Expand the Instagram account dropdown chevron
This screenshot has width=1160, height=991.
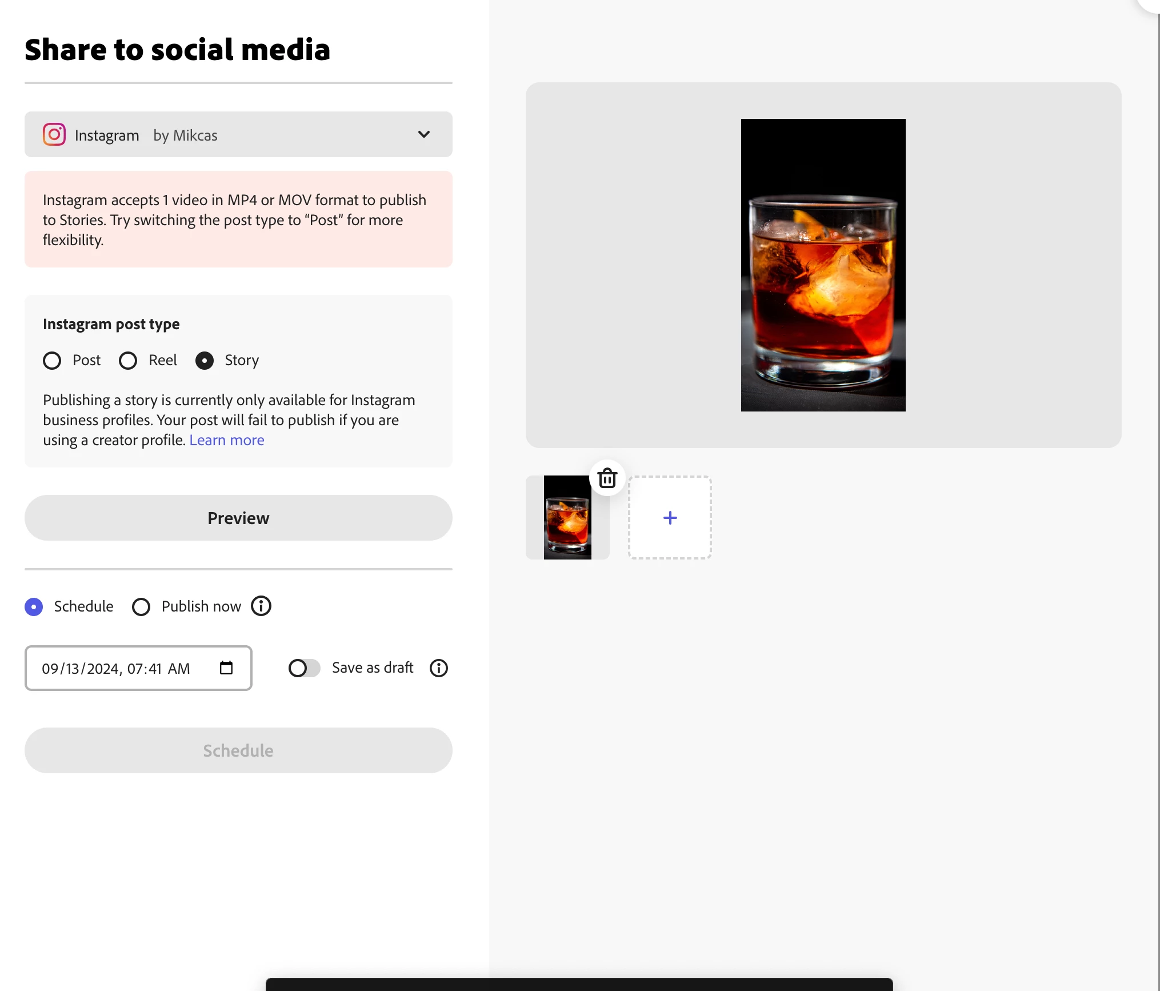pyautogui.click(x=423, y=134)
